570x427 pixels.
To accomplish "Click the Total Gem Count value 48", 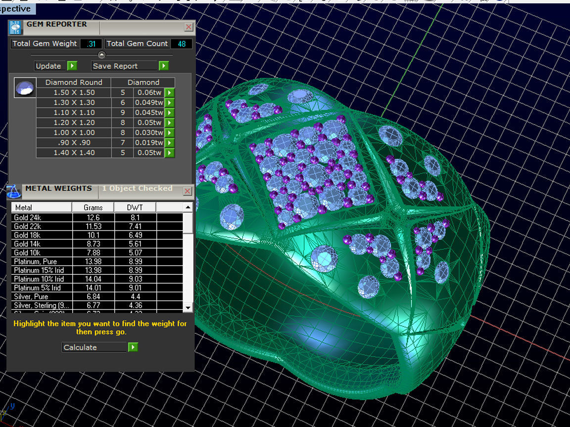I will (x=182, y=44).
